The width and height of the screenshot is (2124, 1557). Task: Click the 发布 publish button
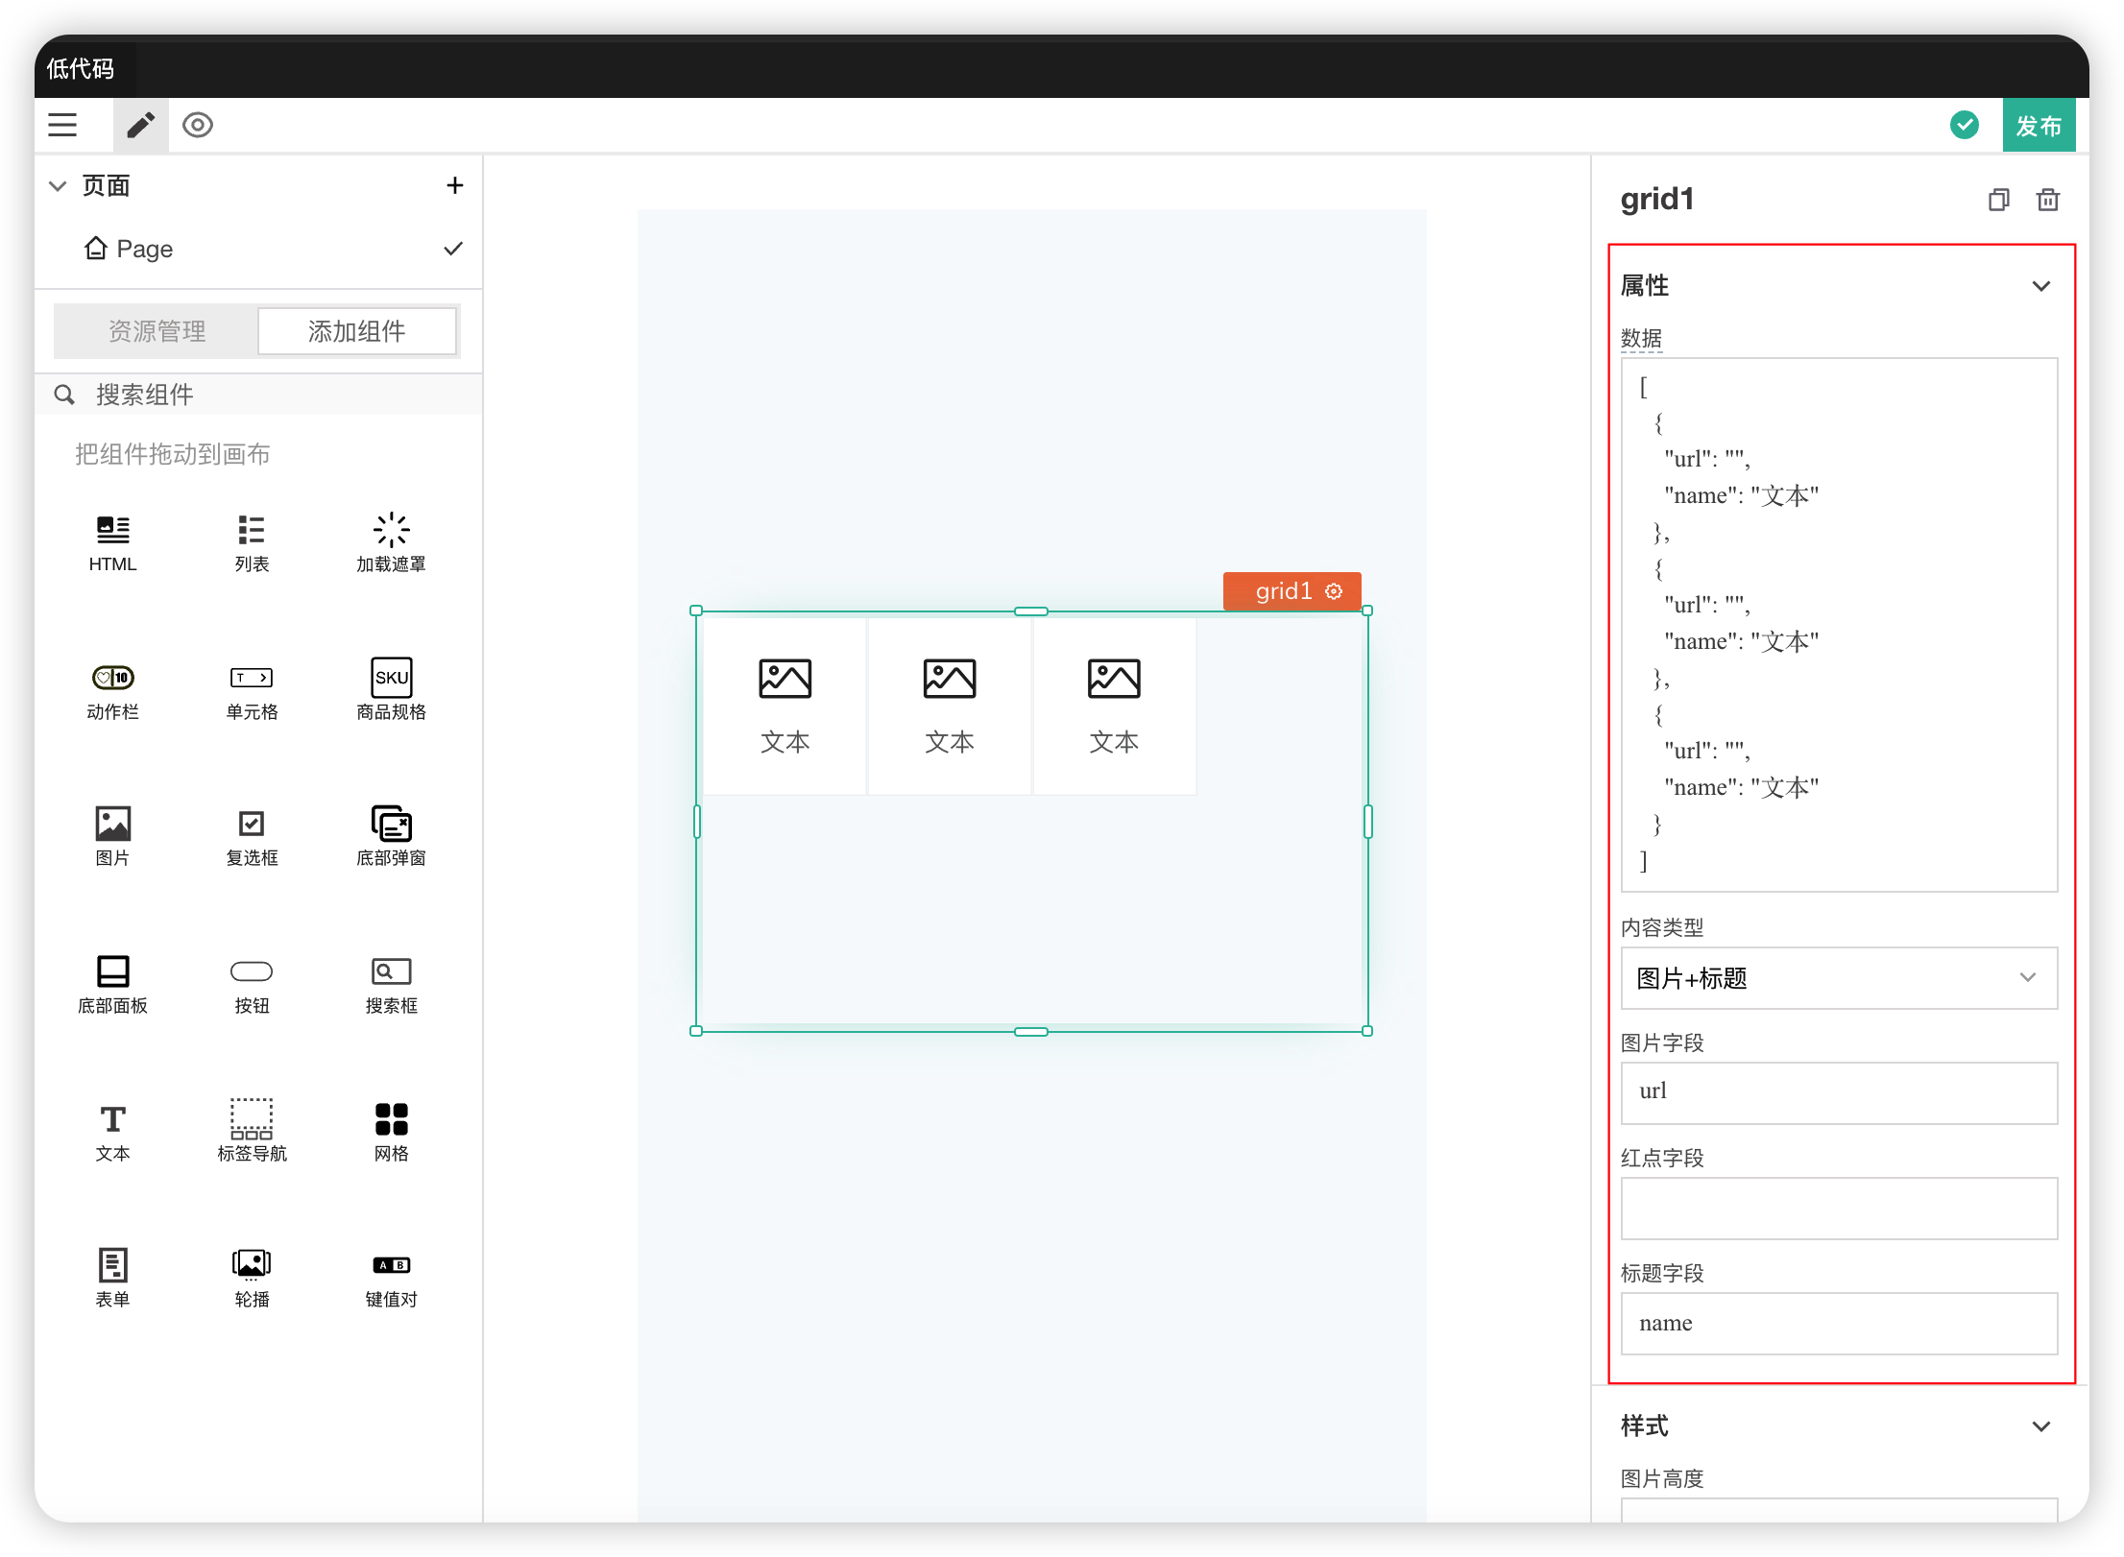pyautogui.click(x=2038, y=126)
